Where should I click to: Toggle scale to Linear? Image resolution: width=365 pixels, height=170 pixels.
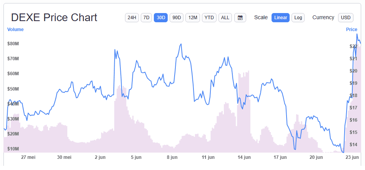tap(280, 18)
